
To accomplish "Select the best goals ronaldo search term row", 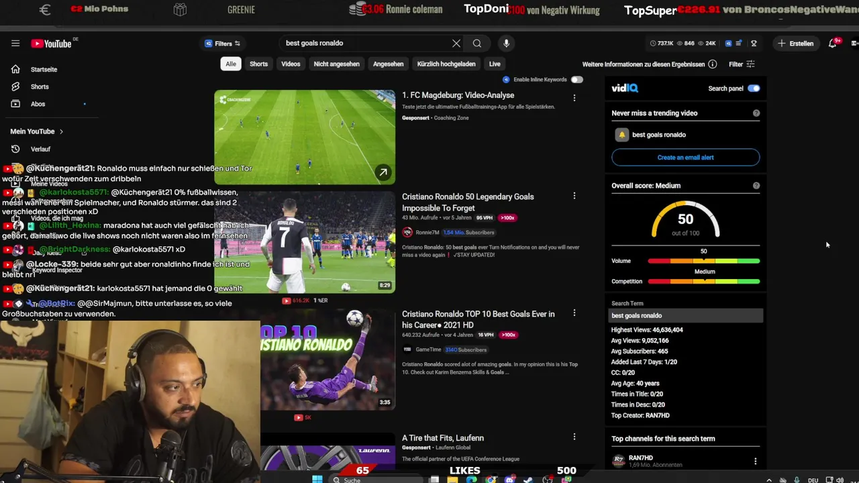I will (685, 315).
